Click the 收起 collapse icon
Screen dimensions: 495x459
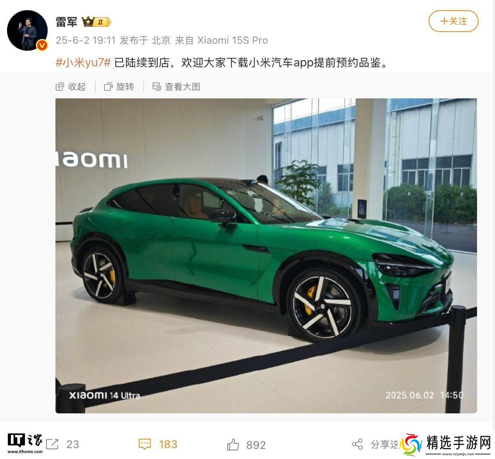point(60,87)
